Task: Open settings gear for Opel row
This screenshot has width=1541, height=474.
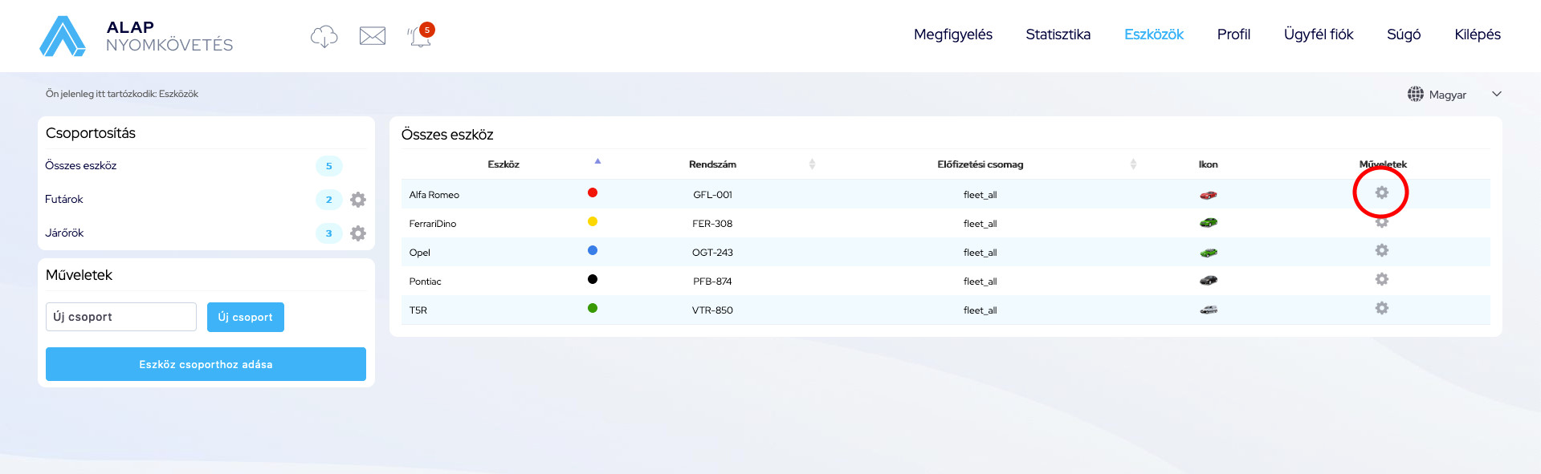Action: click(x=1381, y=250)
